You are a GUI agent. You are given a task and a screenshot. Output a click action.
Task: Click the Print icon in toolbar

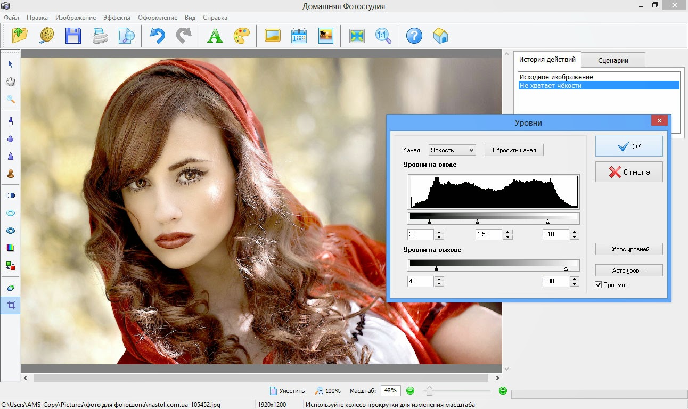point(101,36)
